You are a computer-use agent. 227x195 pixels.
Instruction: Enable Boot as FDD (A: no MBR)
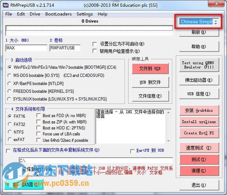tap(39, 115)
